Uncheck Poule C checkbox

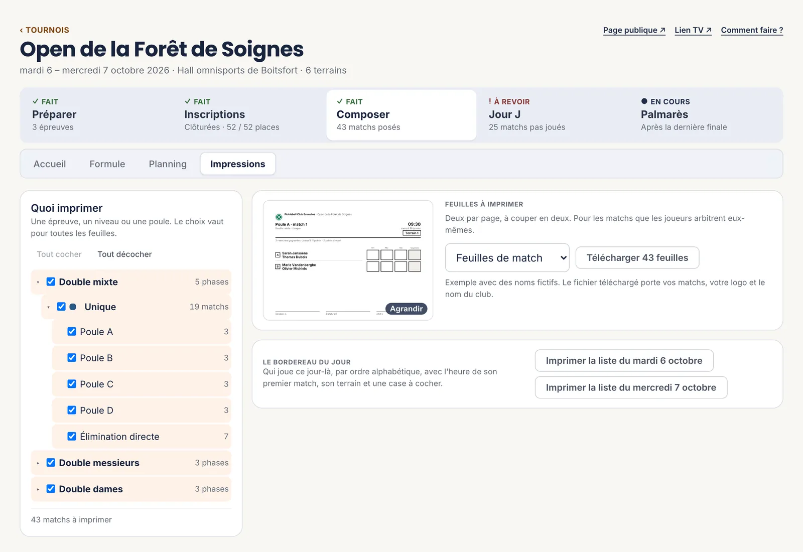[72, 384]
